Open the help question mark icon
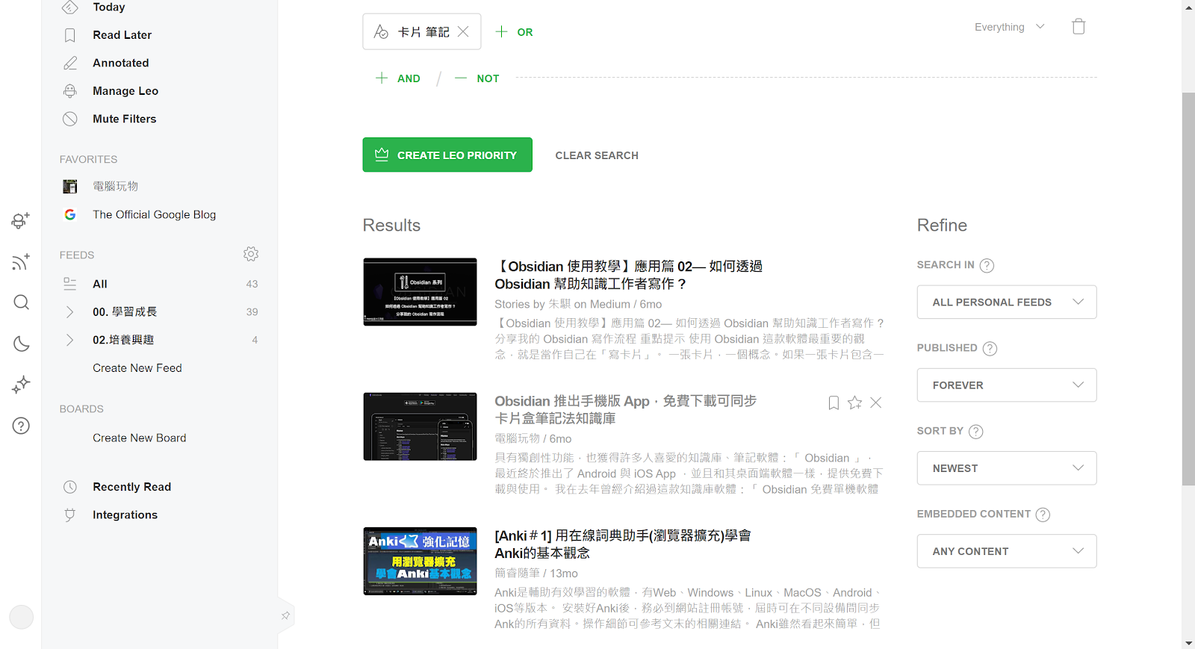Screen dimensions: 1195x649 pos(21,426)
